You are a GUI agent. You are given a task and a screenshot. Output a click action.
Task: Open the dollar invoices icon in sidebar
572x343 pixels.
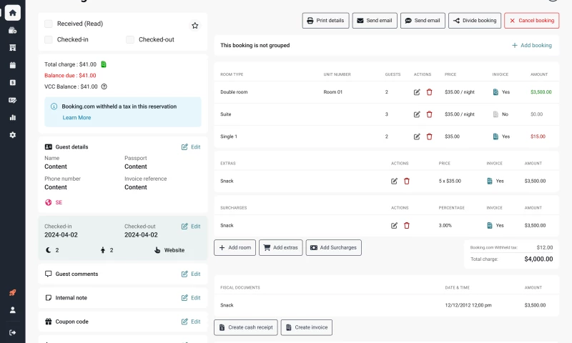pyautogui.click(x=13, y=83)
